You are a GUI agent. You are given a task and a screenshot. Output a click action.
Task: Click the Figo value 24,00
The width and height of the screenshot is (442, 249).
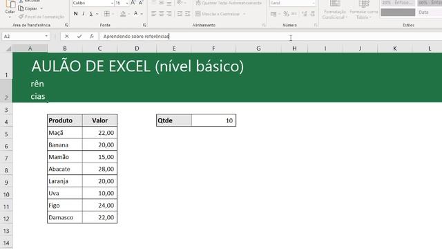click(99, 205)
